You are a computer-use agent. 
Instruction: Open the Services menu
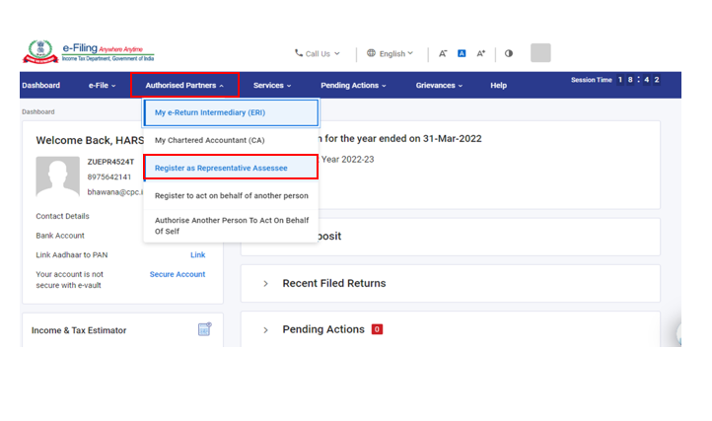pos(272,86)
